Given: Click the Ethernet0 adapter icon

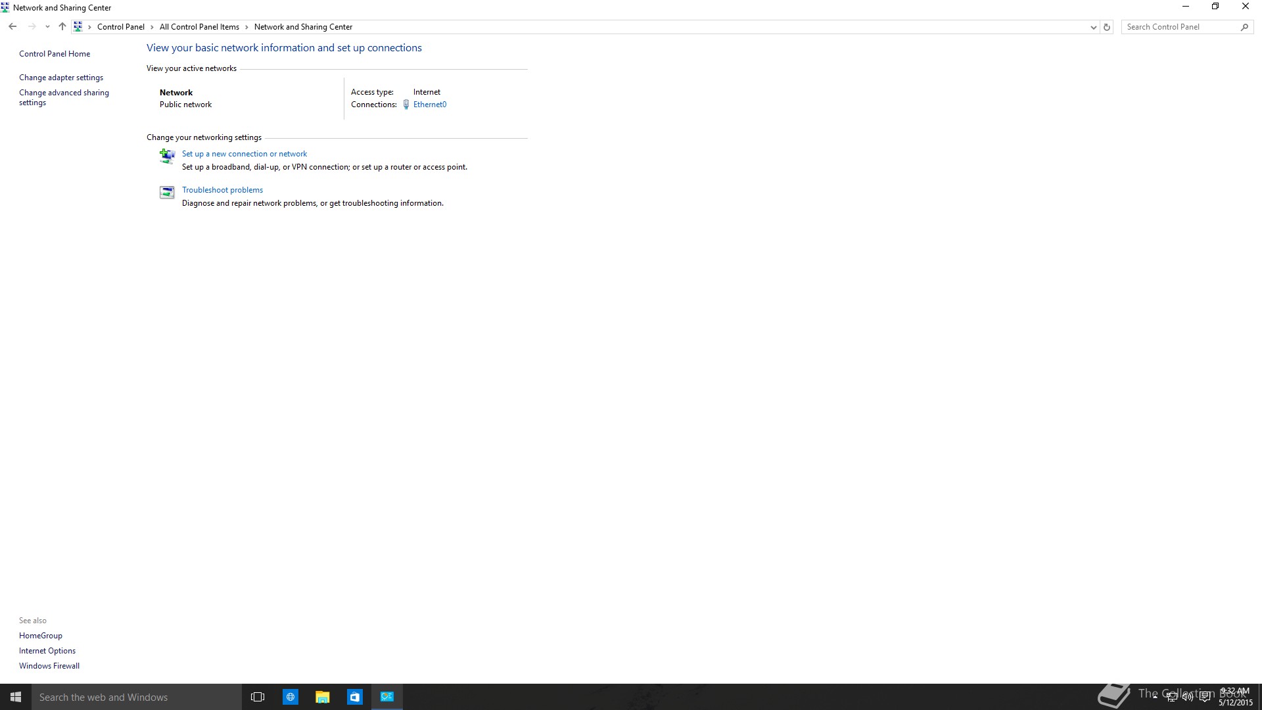Looking at the screenshot, I should pyautogui.click(x=406, y=105).
